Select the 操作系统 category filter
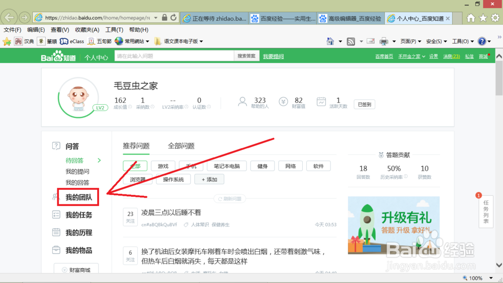503x283 pixels. (173, 179)
